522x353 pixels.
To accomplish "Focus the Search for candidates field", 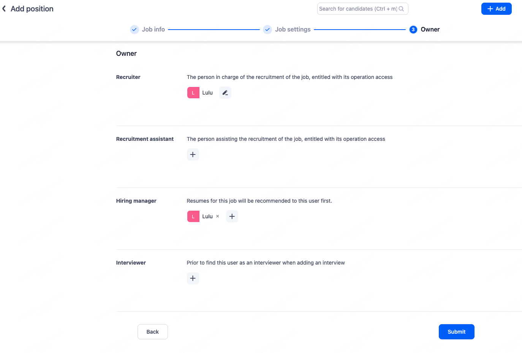I will 357,9.
